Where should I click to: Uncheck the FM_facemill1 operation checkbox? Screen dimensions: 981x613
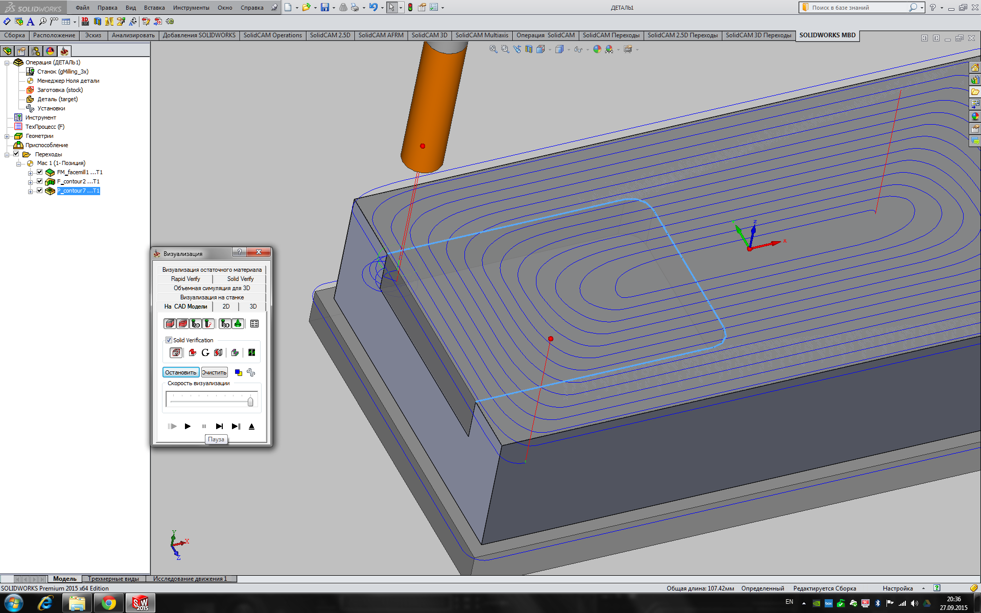39,172
